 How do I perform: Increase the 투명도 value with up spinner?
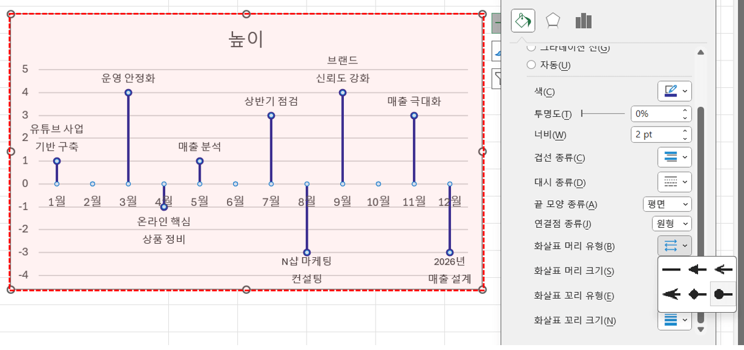685,111
